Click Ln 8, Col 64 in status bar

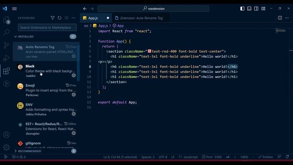click(x=120, y=157)
